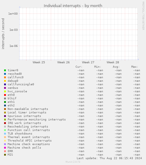Image resolution: width=146 pixels, height=165 pixels.
Task: Click the RRDTOOL / TOBI OETIKER watermark
Action: coord(143,16)
